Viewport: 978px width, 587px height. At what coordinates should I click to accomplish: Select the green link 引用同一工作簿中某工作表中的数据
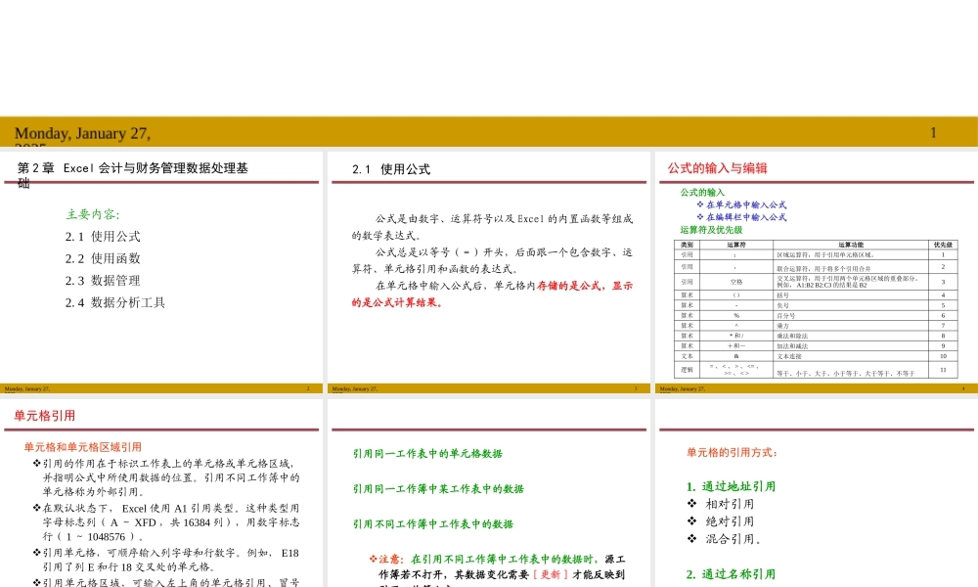pyautogui.click(x=436, y=488)
